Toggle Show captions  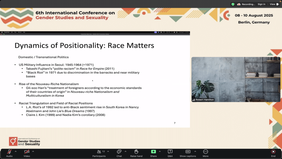pos(188,152)
